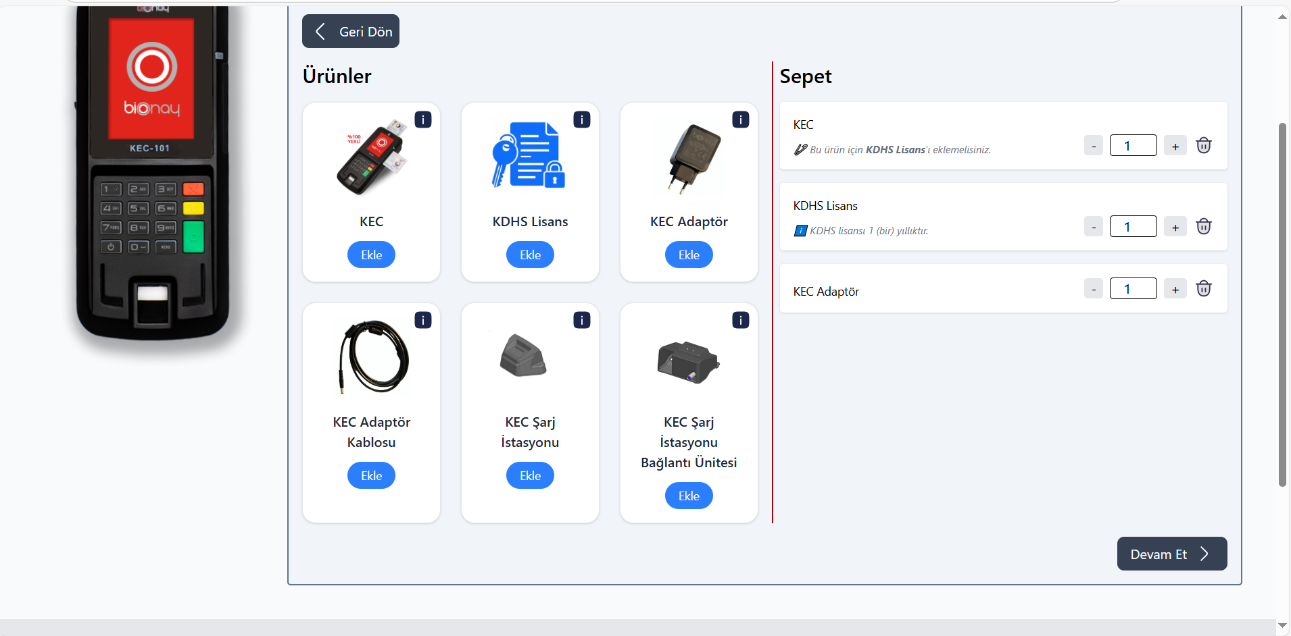Decrease KDHS Lisans quantity with minus
The image size is (1291, 636).
click(1093, 227)
